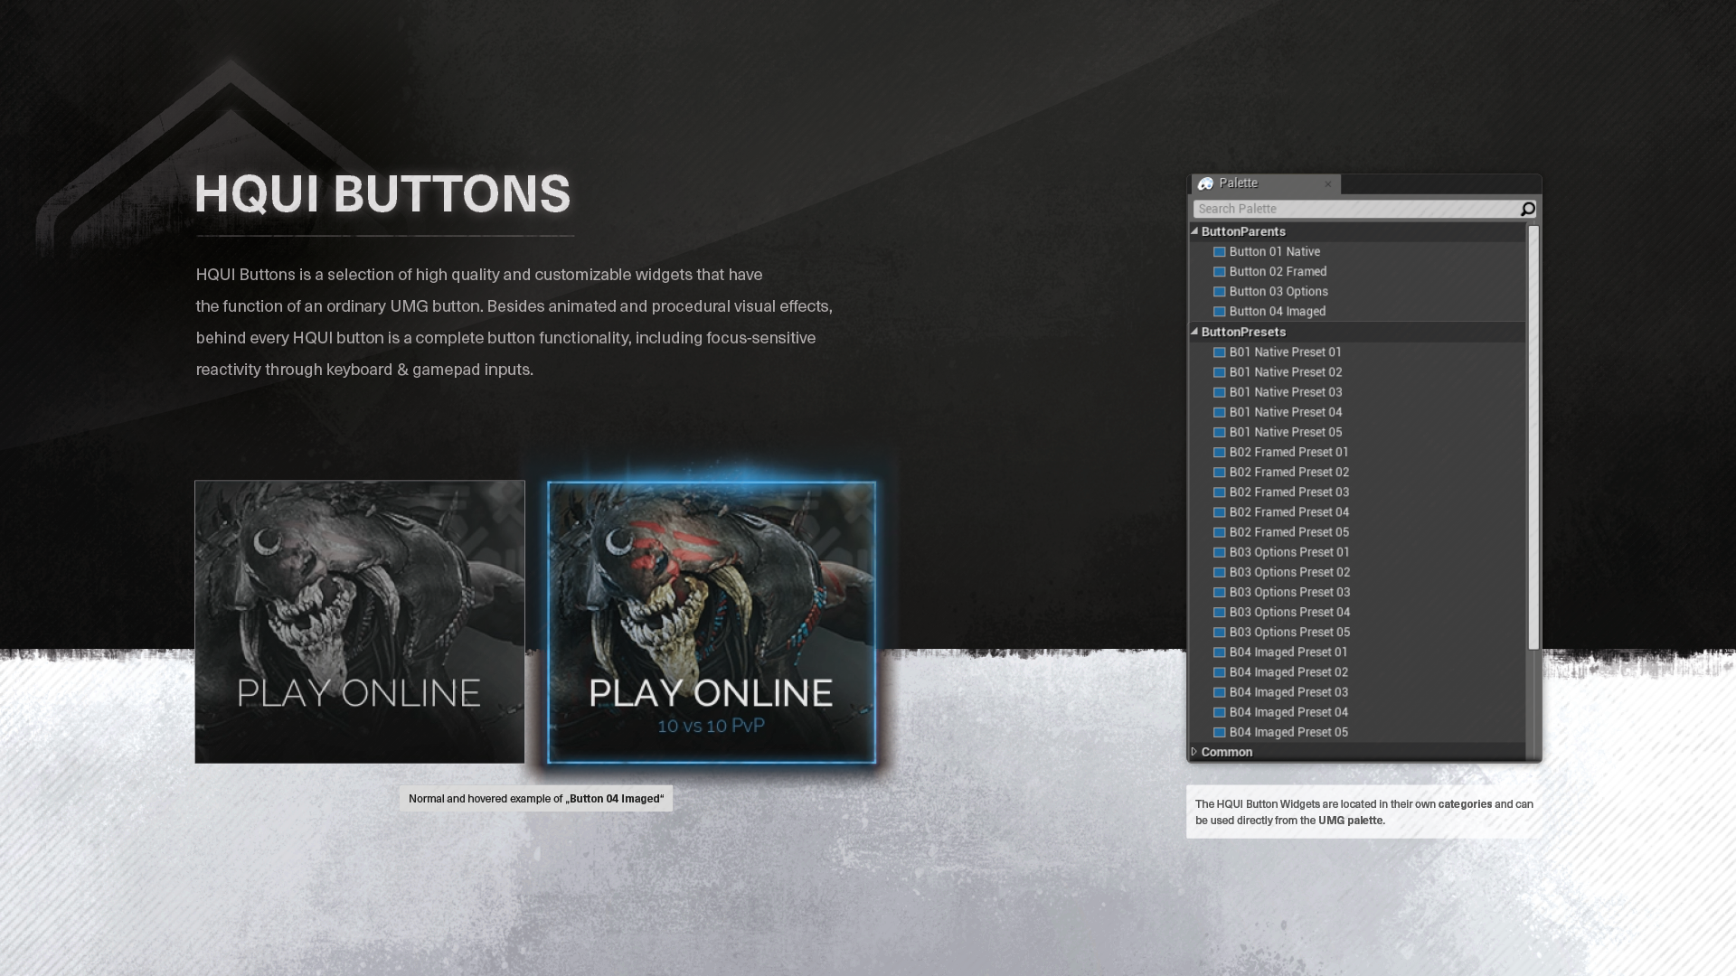
Task: Select Button 03 Options widget
Action: tap(1278, 291)
